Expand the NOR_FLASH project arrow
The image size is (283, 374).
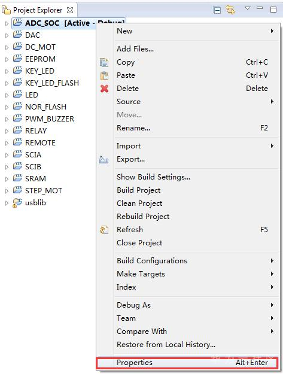coord(7,107)
